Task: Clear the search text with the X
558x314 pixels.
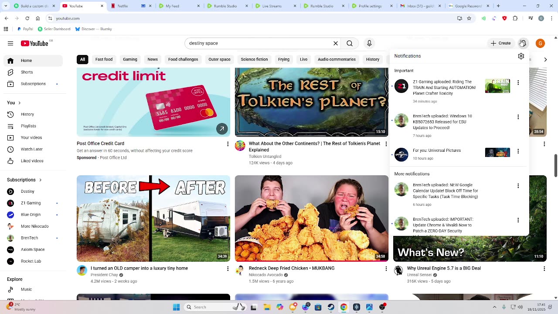Action: click(x=336, y=43)
